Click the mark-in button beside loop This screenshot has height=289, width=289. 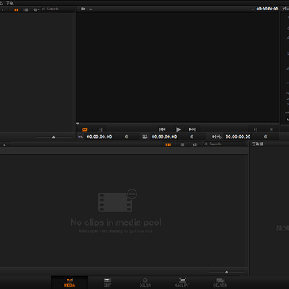tap(100, 129)
